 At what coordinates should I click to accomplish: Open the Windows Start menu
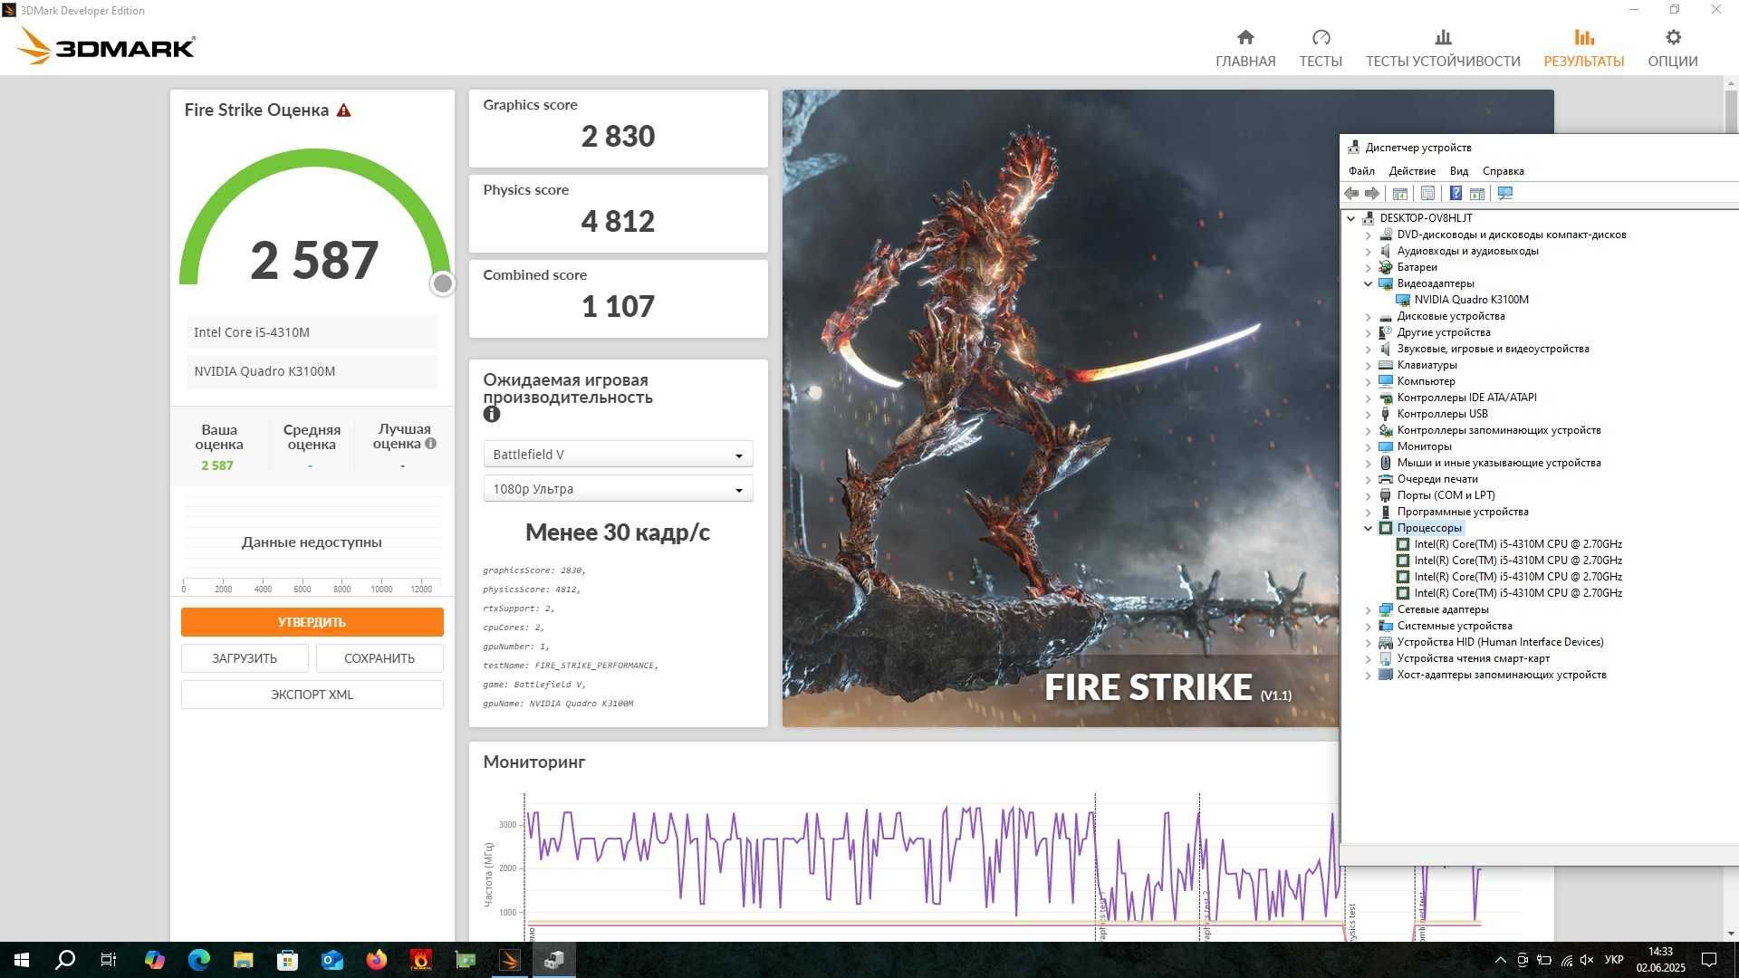point(22,960)
